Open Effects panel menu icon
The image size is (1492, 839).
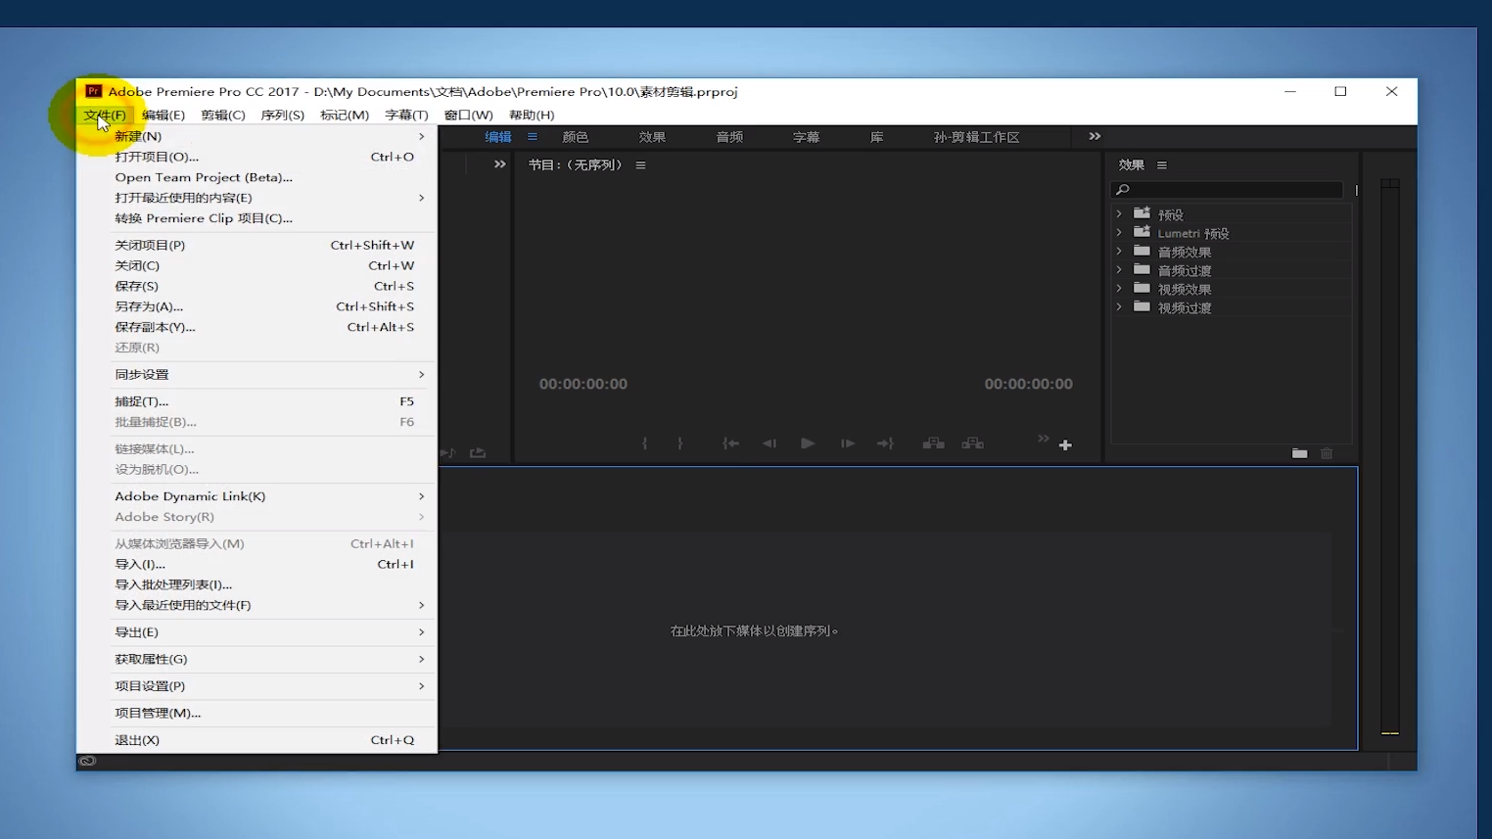[1162, 165]
